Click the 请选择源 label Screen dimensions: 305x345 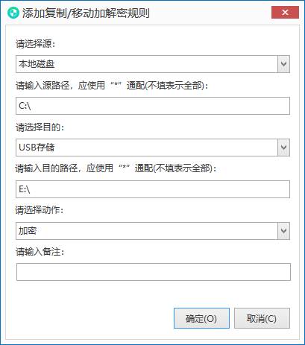coord(35,44)
